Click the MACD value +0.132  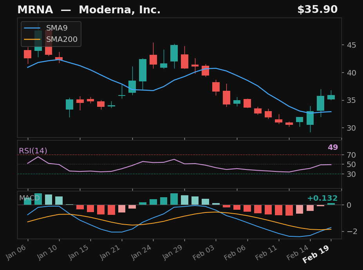322,198
